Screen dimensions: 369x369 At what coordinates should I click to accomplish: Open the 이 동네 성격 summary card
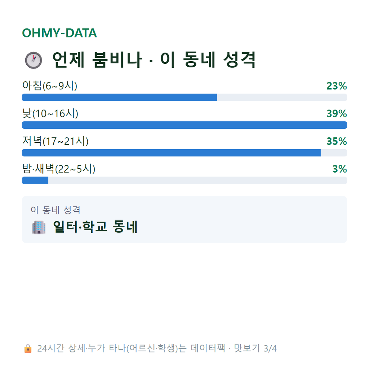(184, 219)
